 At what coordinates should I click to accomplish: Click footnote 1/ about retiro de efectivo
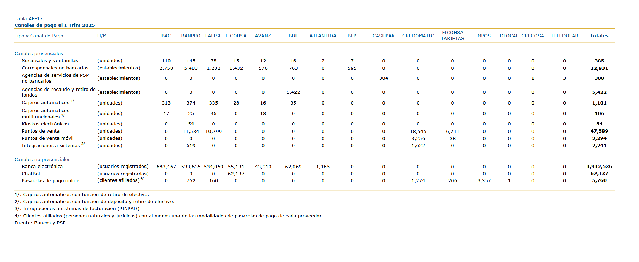pos(82,195)
